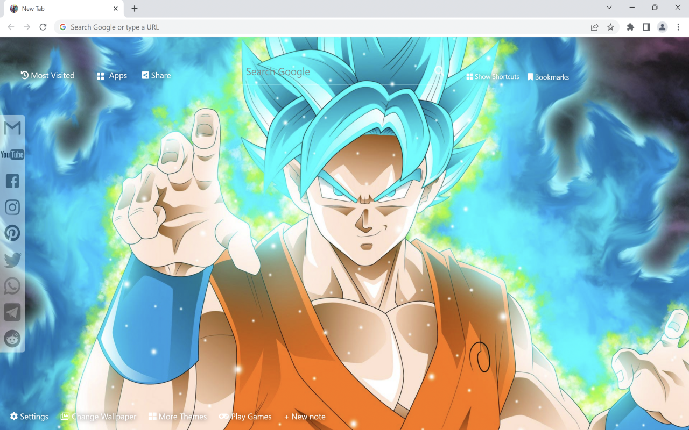
Task: Toggle Show Shortcuts
Action: [x=493, y=77]
